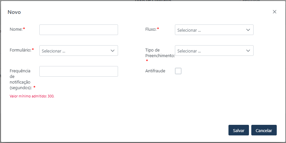Click the Fluxo field label
286x143 pixels.
click(151, 29)
